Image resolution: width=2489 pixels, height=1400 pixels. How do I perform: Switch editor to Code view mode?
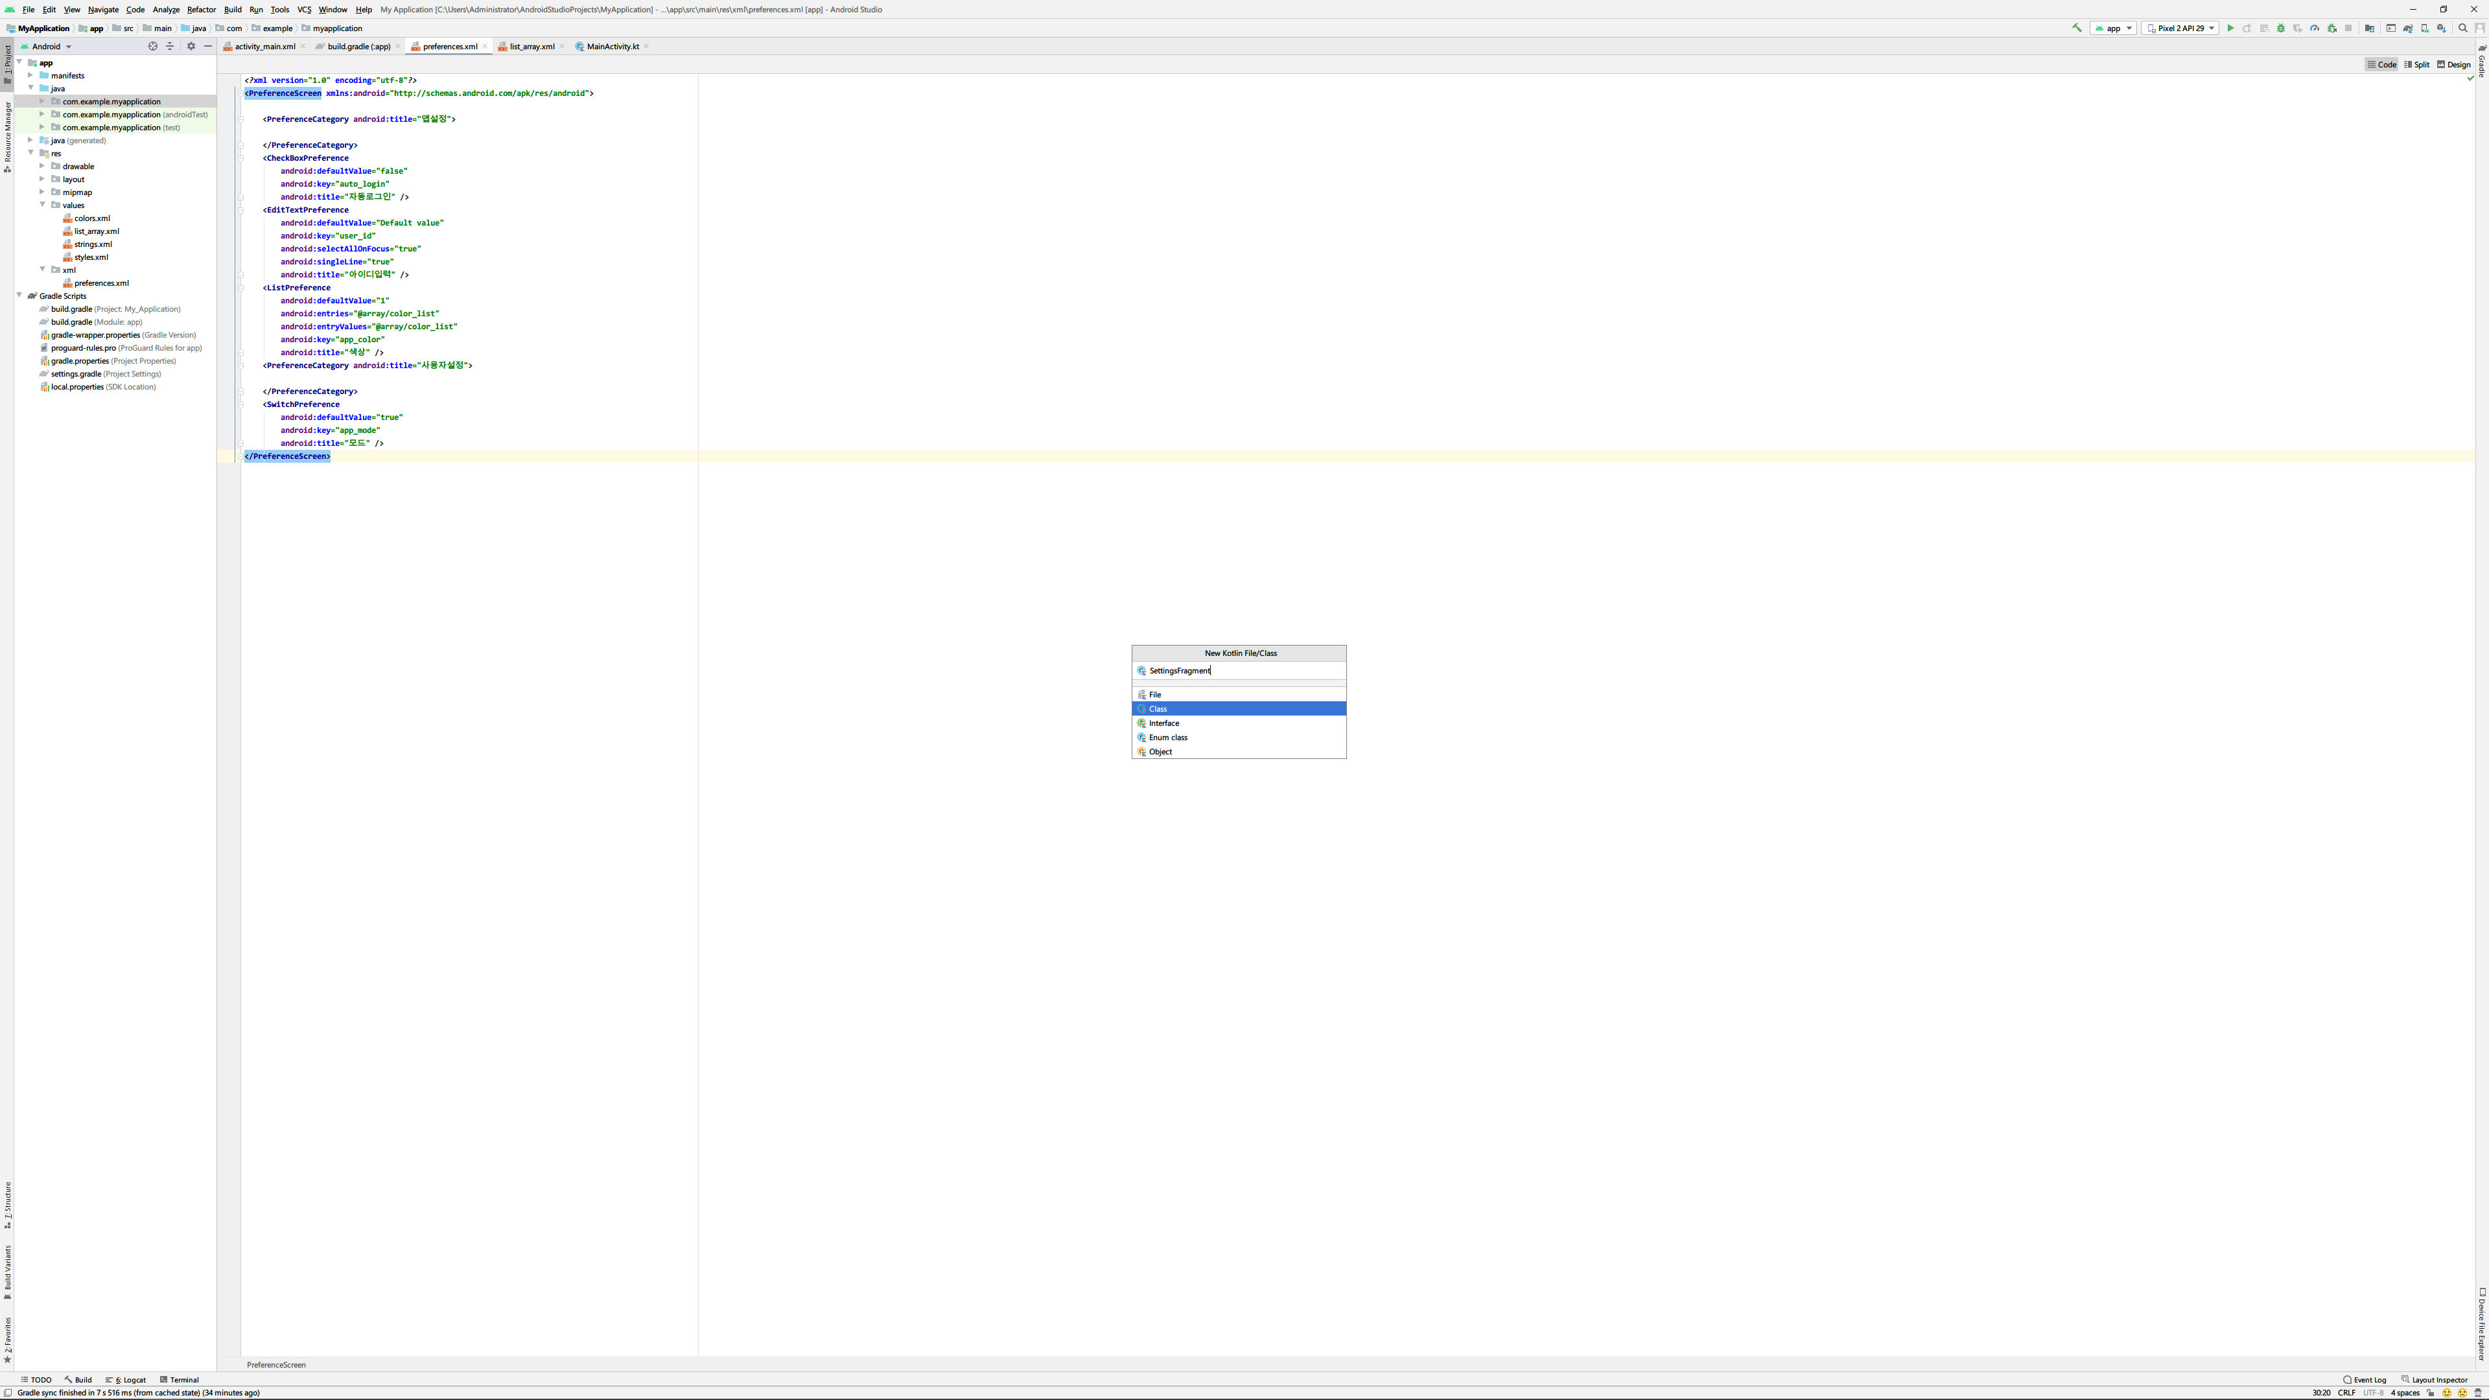pos(2382,65)
